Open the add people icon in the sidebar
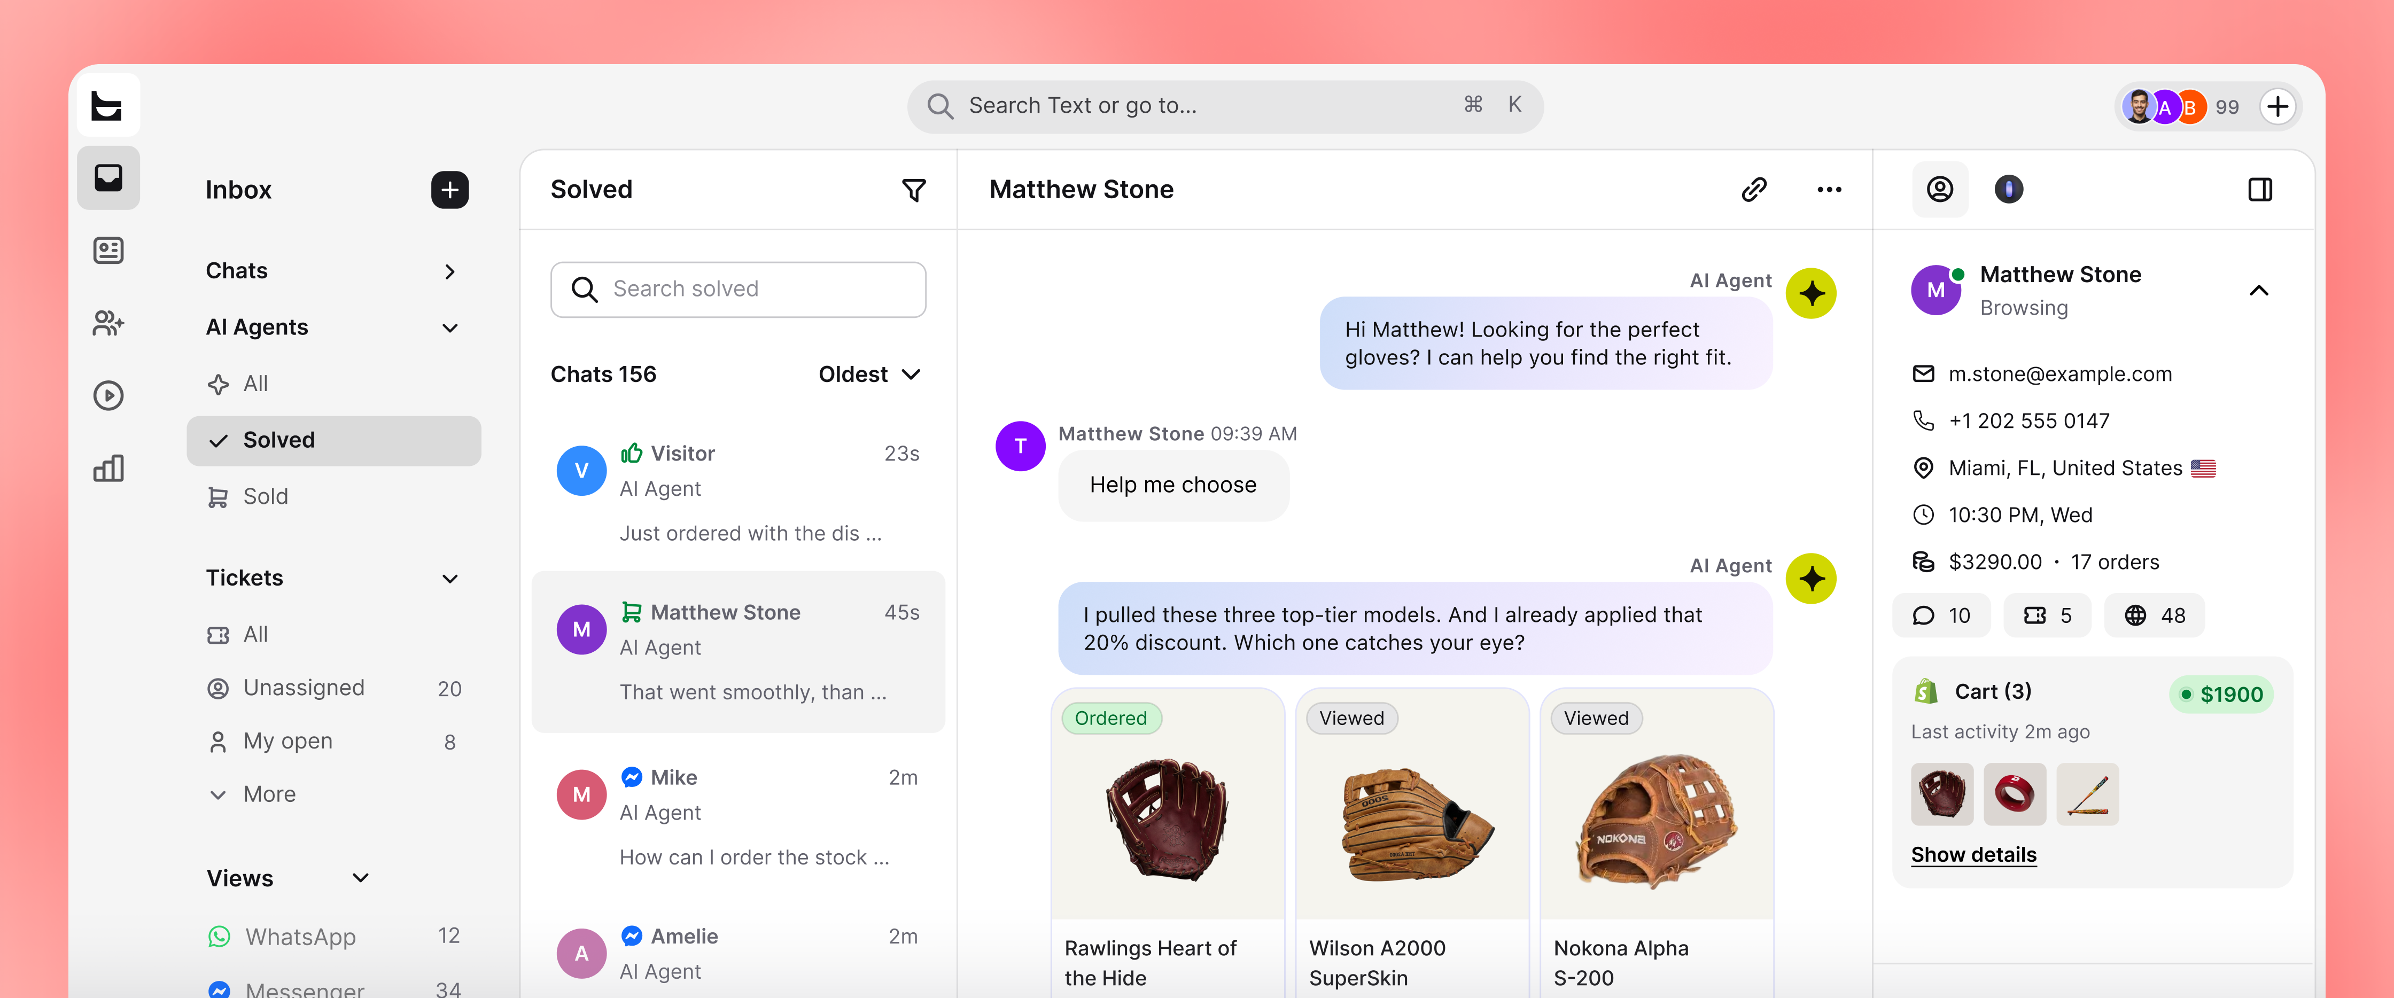This screenshot has height=998, width=2394. tap(108, 323)
